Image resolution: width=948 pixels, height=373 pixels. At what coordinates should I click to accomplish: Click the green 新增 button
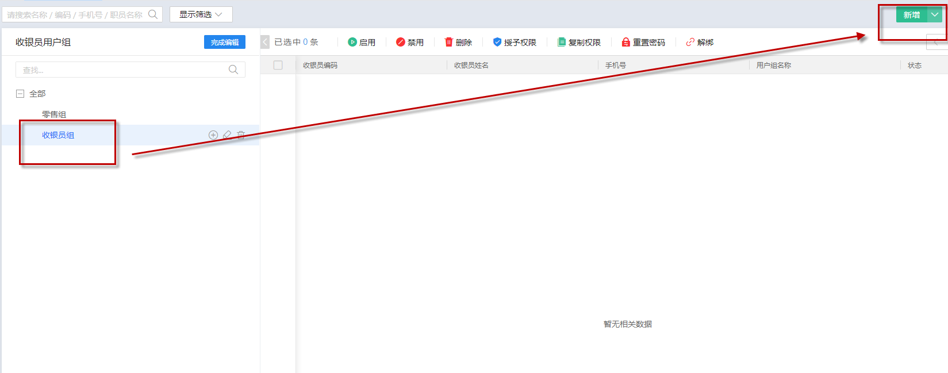[912, 15]
